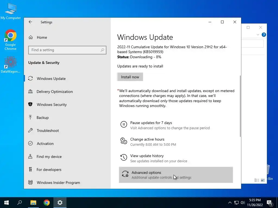Open Delivery Optimization settings
Screen dimensions: 278x208
tap(67, 92)
